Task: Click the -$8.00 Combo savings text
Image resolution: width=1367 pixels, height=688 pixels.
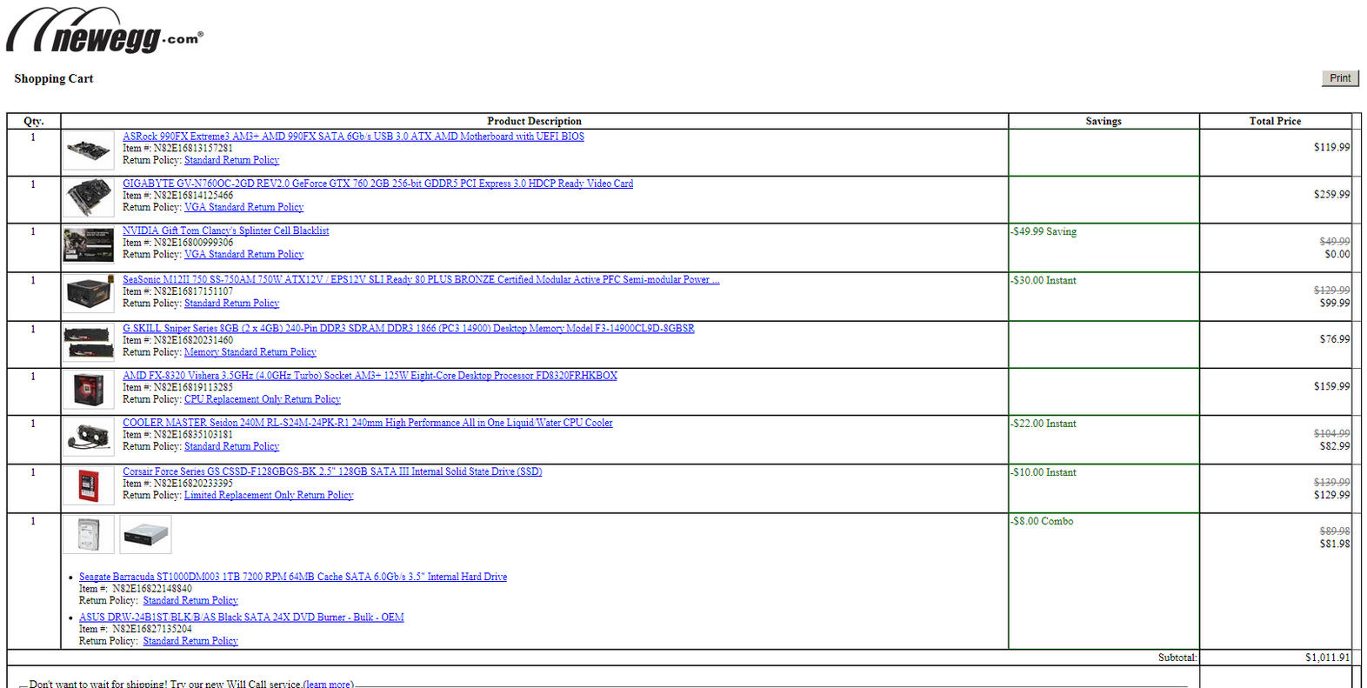Action: [1042, 521]
